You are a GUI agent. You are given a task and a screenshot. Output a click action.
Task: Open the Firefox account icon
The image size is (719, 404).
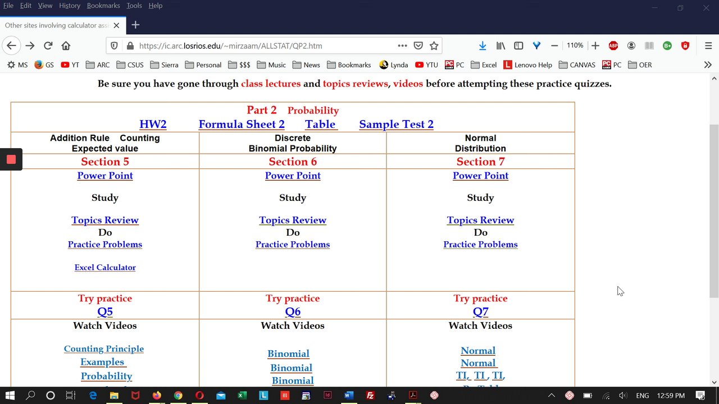pyautogui.click(x=631, y=45)
